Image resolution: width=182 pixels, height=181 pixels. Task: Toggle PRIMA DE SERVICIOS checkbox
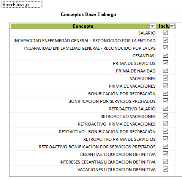pyautogui.click(x=165, y=63)
